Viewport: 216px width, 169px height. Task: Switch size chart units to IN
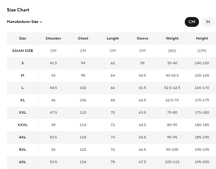coord(208,22)
